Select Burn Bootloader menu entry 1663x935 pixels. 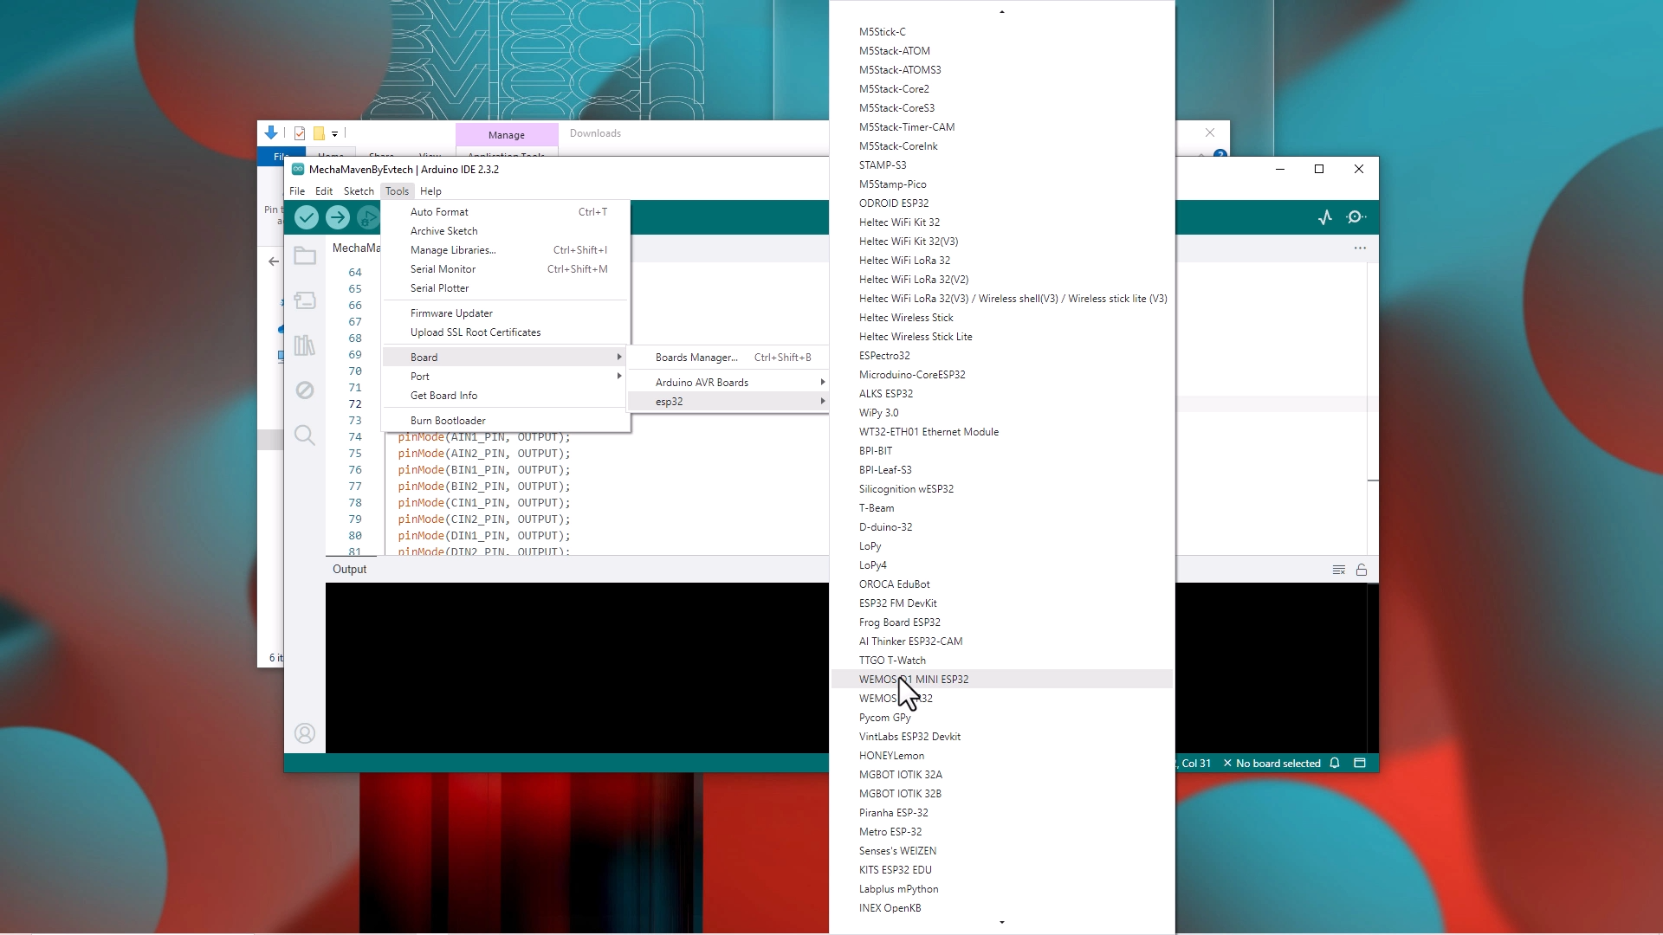506,420
